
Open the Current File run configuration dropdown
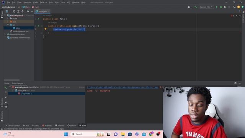[206, 7]
